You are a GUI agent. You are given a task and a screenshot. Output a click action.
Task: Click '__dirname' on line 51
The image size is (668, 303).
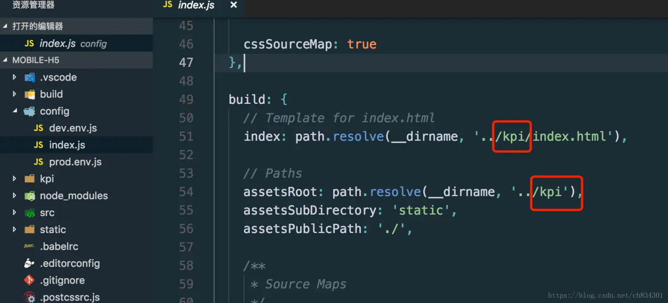424,136
